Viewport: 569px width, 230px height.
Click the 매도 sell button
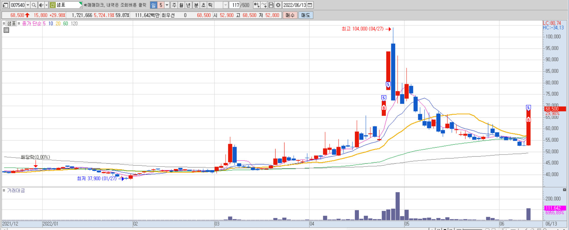306,15
